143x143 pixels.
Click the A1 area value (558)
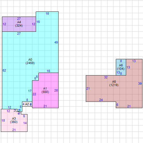pos(45,92)
